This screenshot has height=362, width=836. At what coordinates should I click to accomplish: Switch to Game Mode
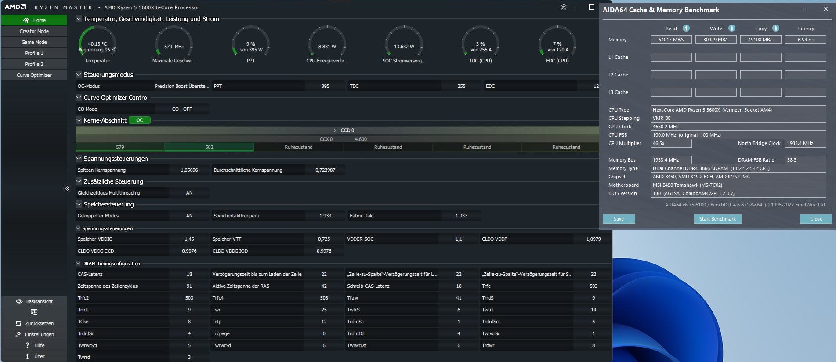click(34, 42)
